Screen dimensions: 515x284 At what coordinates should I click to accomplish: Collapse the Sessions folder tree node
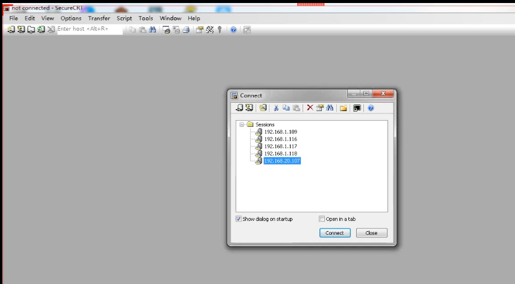[x=242, y=125]
